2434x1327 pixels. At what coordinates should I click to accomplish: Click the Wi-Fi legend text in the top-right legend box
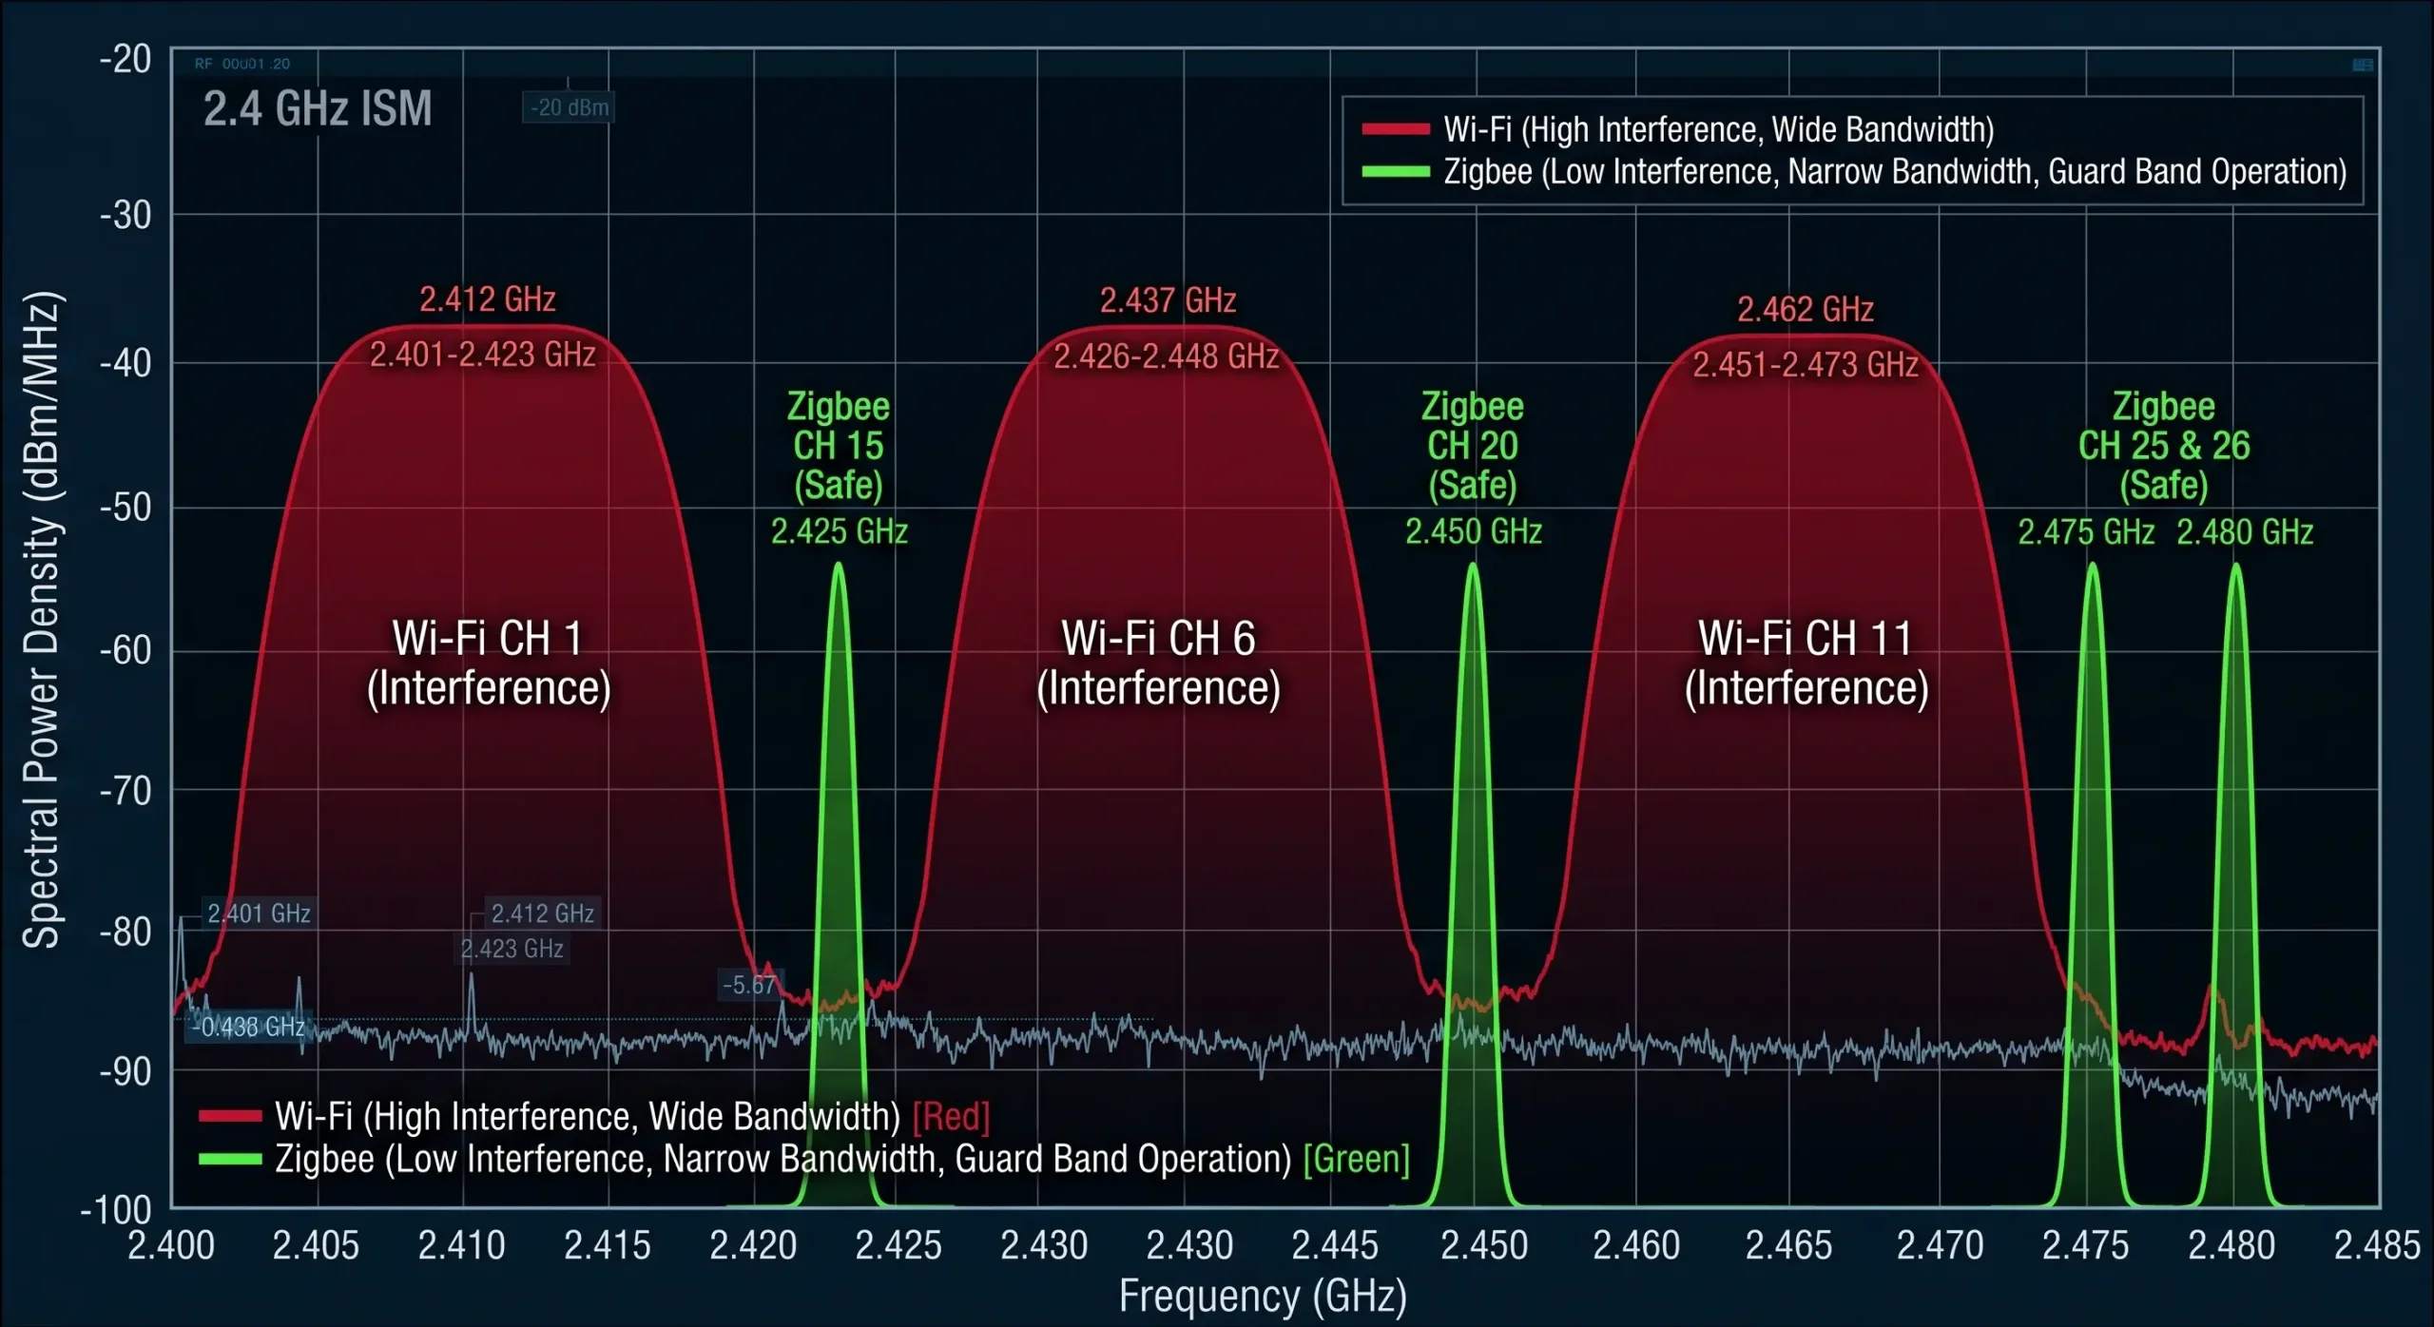(x=1719, y=129)
